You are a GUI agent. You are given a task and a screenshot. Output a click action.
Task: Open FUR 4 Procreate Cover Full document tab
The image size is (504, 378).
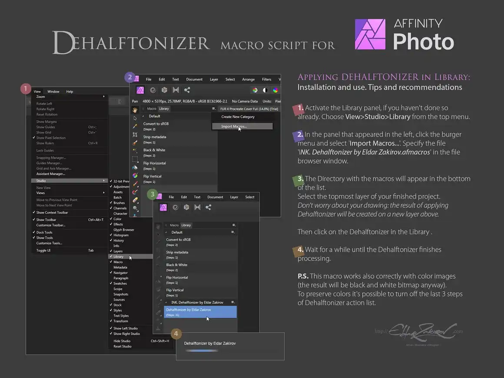249,109
